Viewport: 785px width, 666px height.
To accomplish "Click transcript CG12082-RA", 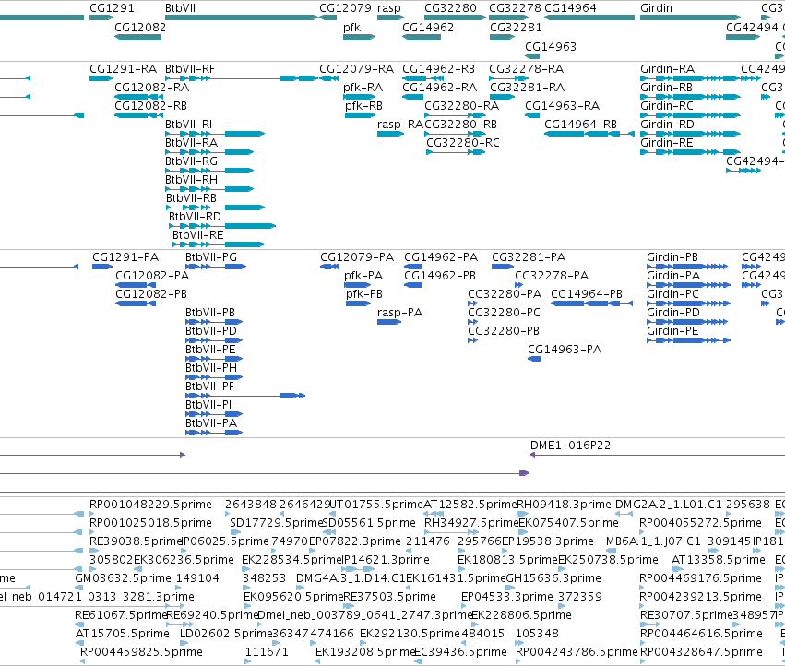I will [139, 97].
